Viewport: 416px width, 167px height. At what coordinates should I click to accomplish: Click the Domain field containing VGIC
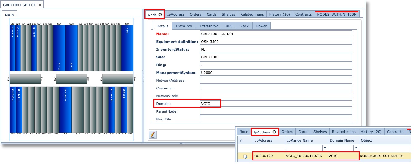[x=276, y=104]
